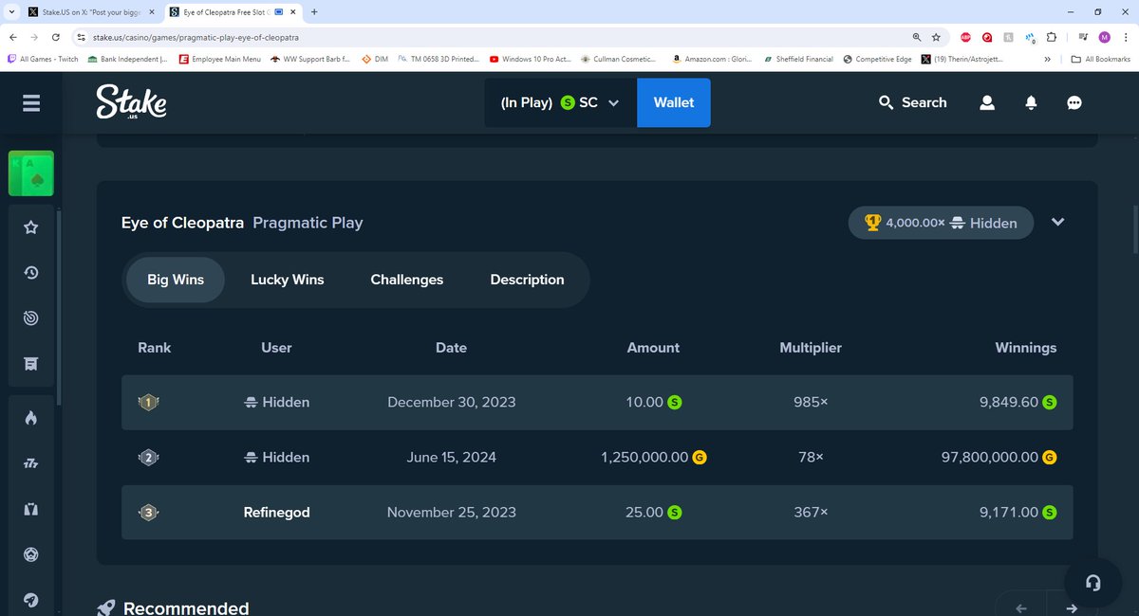
Task: Open My Bets with the receipt icon
Action: coord(31,364)
